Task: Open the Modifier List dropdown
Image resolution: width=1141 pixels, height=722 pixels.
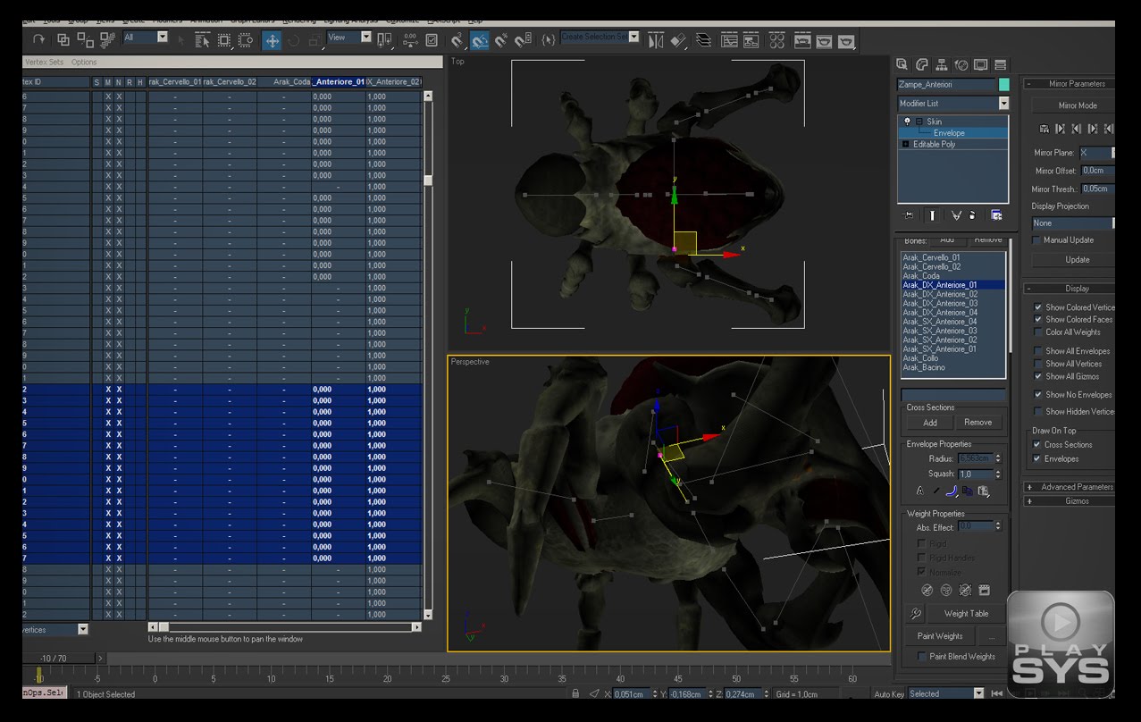Action: pyautogui.click(x=1004, y=104)
